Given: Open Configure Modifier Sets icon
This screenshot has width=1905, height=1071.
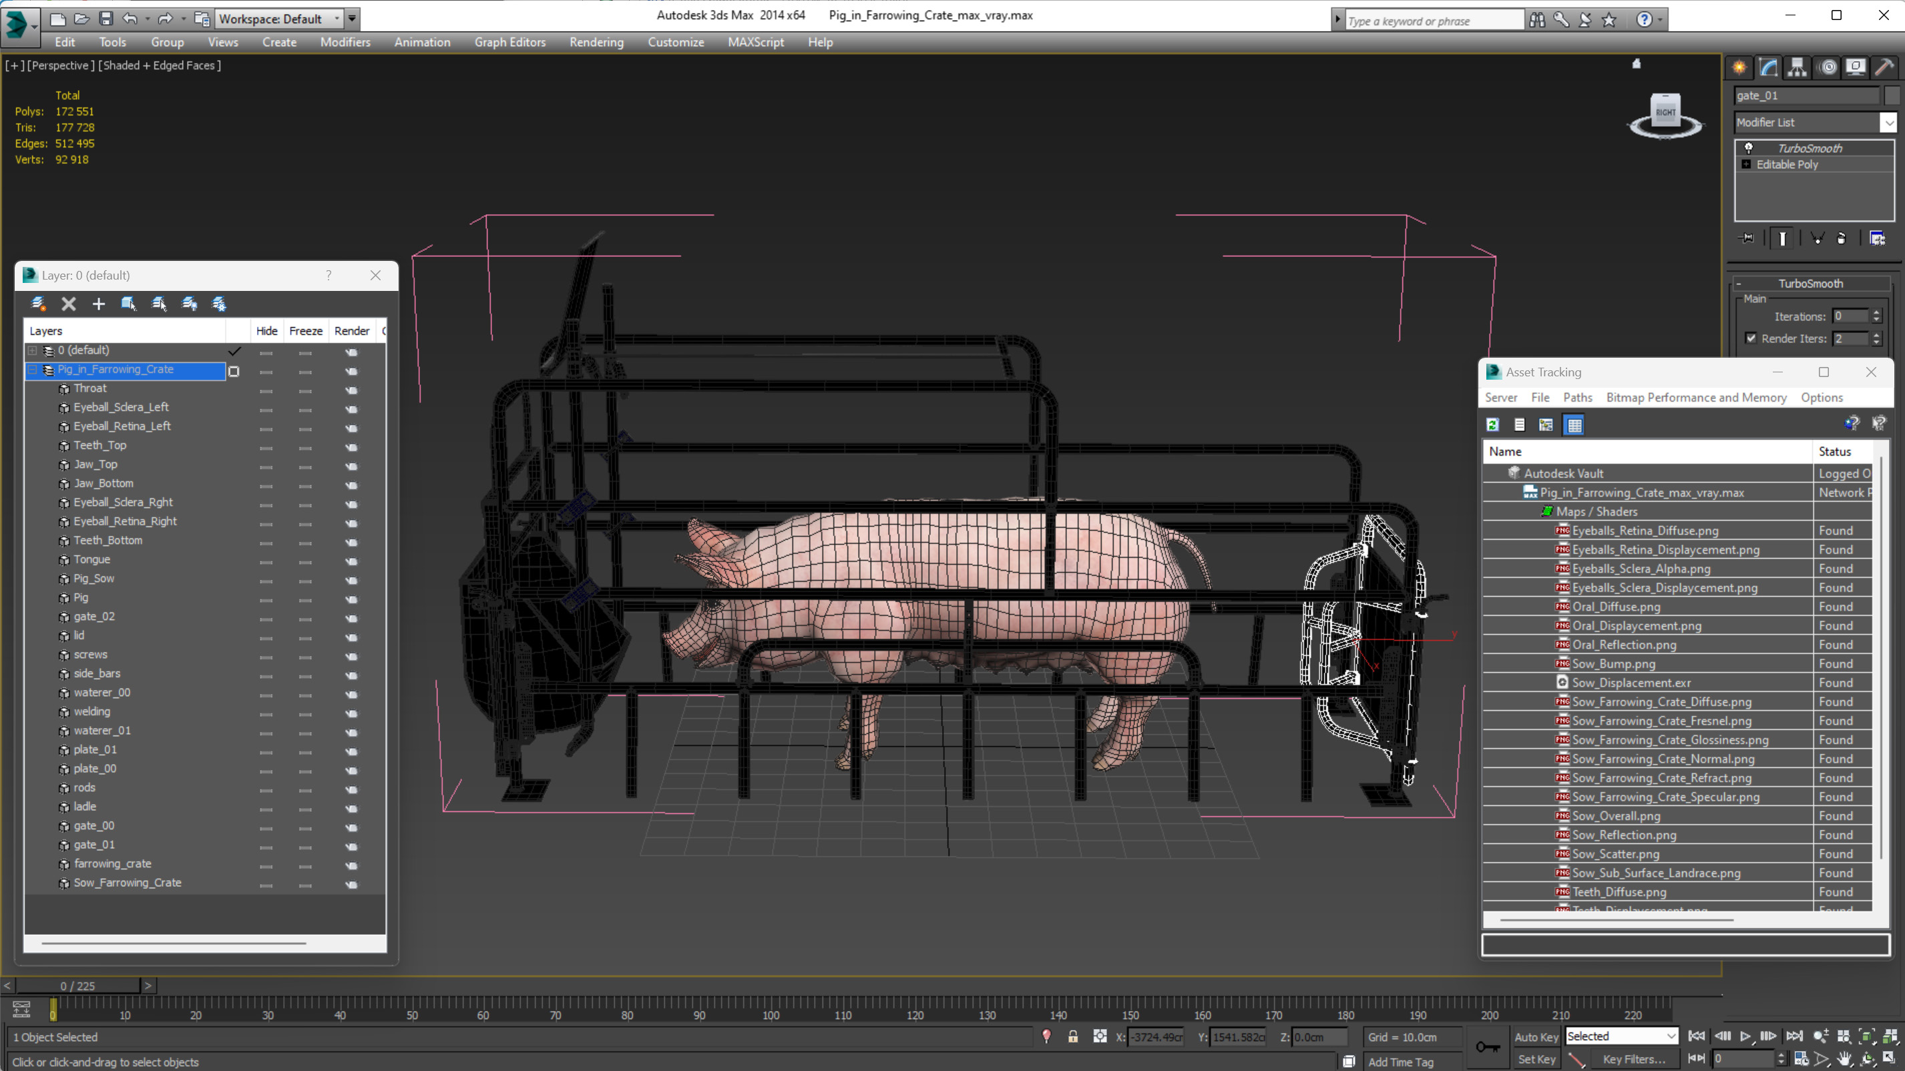Looking at the screenshot, I should 1878,238.
